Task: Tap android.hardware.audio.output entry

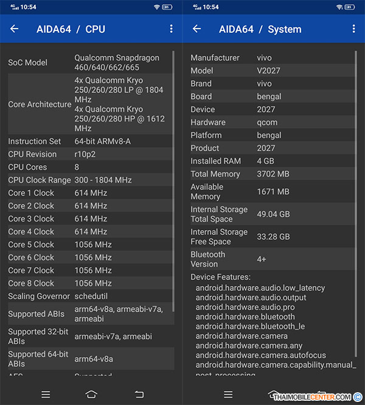Action: click(251, 298)
